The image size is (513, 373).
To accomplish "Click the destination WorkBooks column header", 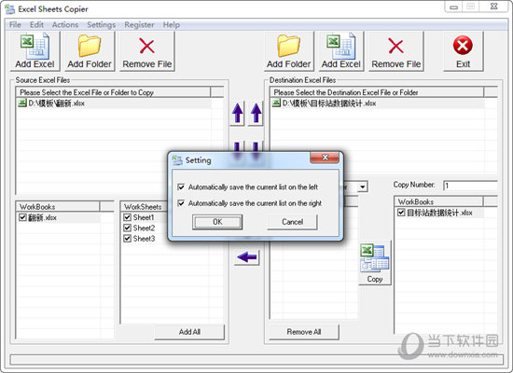I will coord(438,201).
